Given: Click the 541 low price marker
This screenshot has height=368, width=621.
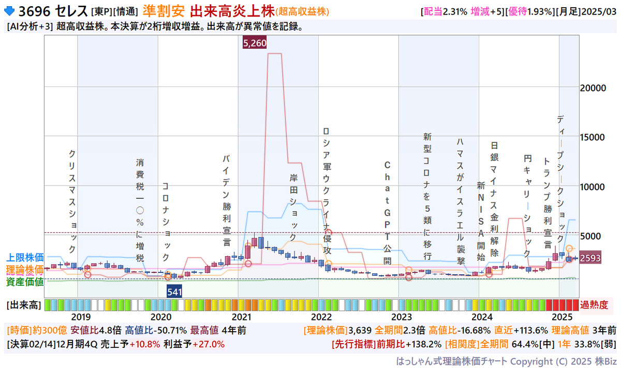Looking at the screenshot, I should [x=175, y=292].
